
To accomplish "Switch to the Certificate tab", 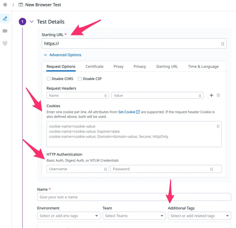I will (x=94, y=67).
